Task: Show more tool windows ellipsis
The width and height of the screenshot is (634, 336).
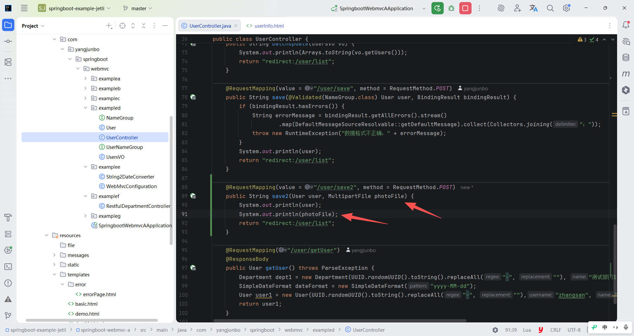Action: coord(8,78)
